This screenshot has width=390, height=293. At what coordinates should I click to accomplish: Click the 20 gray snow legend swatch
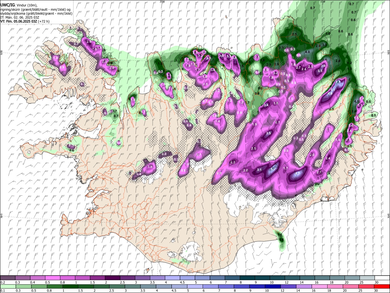[x=352, y=278]
